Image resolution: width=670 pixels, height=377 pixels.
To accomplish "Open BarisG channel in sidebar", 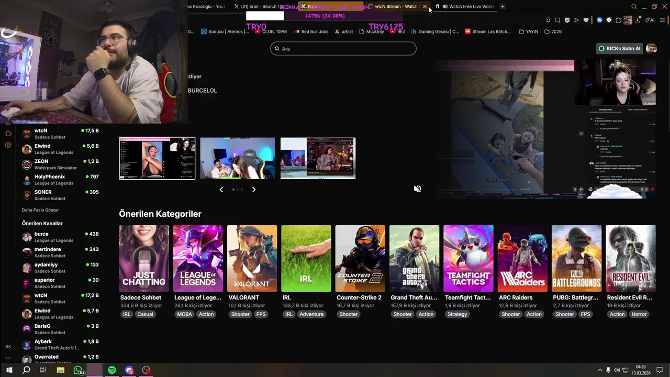I will pyautogui.click(x=60, y=329).
